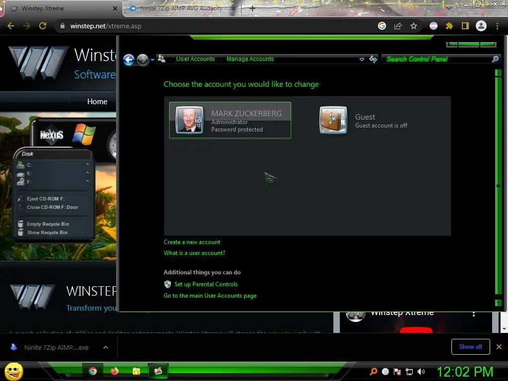The width and height of the screenshot is (508, 381).
Task: Expand the Ninite download options chevron
Action: (106, 347)
